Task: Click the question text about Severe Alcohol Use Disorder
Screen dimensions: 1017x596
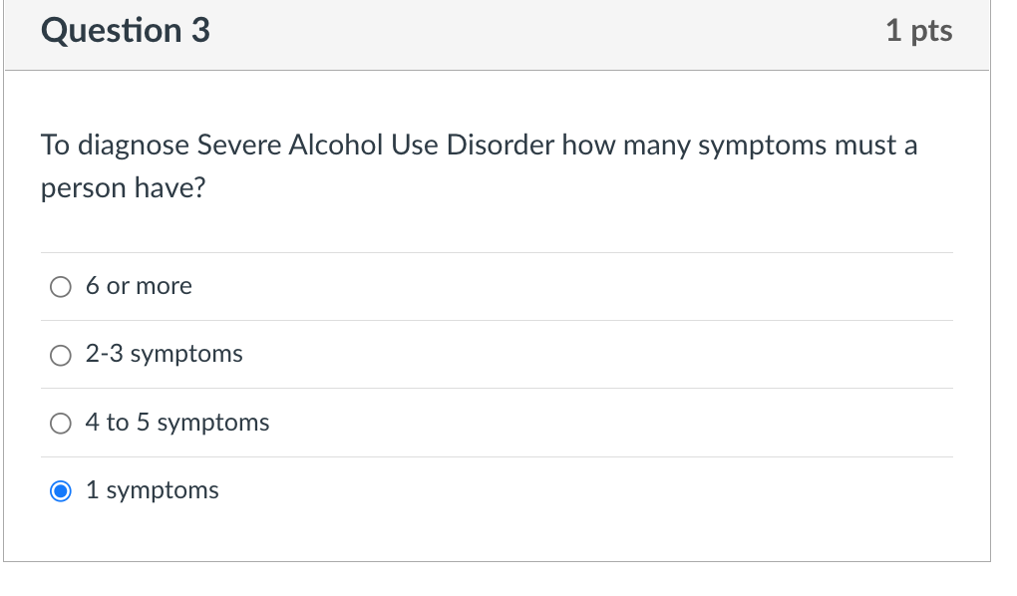Action: pyautogui.click(x=479, y=165)
